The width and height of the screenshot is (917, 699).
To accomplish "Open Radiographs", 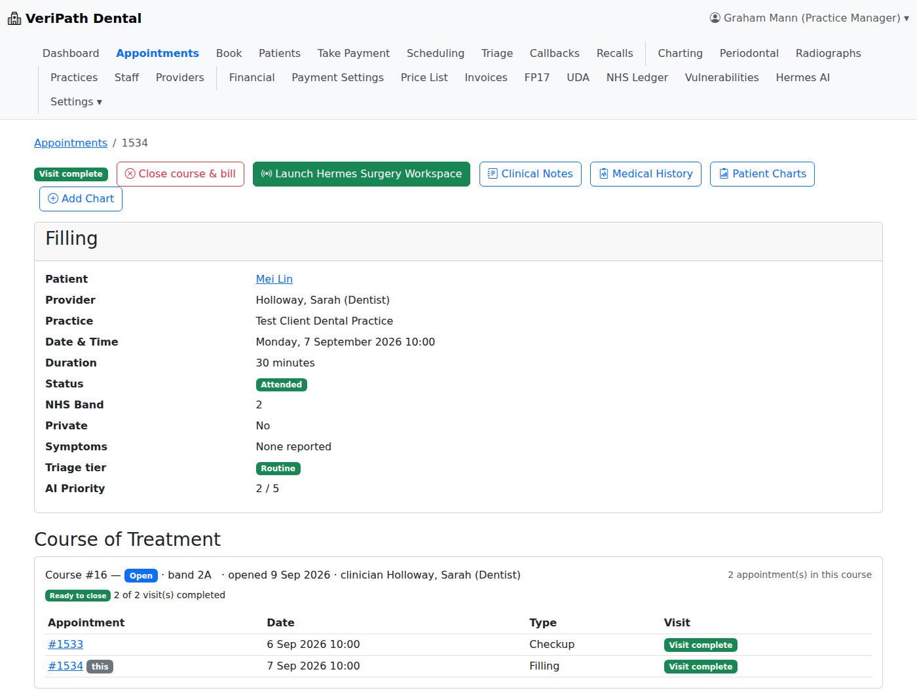I will 829,53.
